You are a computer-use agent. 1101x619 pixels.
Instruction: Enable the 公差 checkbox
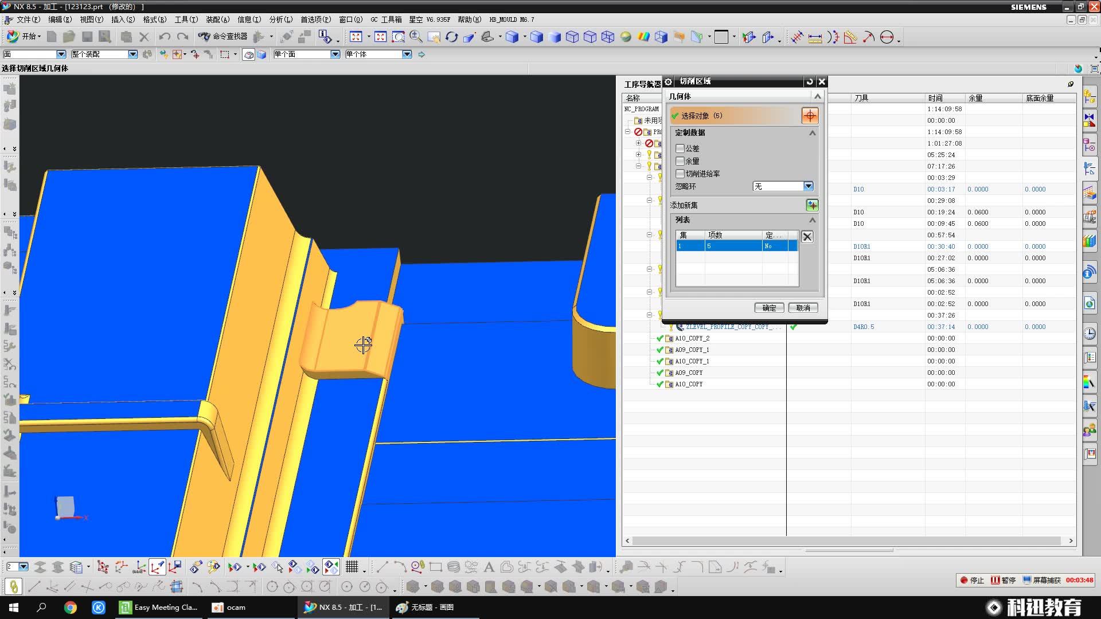(680, 148)
